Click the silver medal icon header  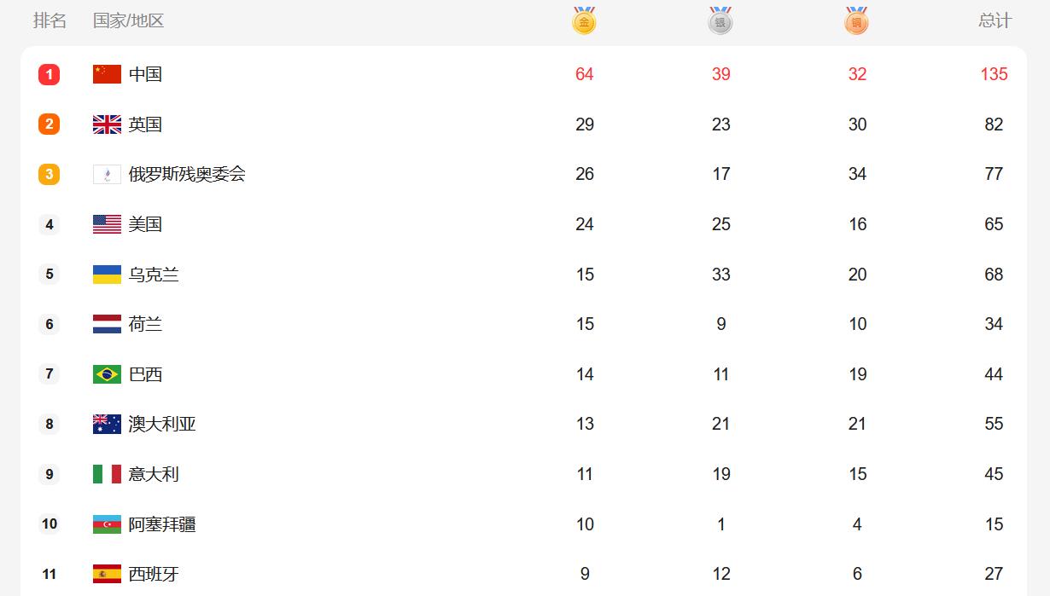pyautogui.click(x=720, y=21)
